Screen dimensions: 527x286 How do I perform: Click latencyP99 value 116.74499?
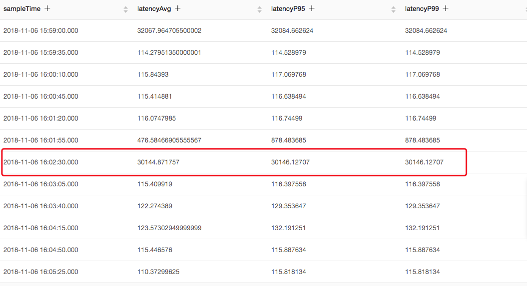tap(421, 119)
